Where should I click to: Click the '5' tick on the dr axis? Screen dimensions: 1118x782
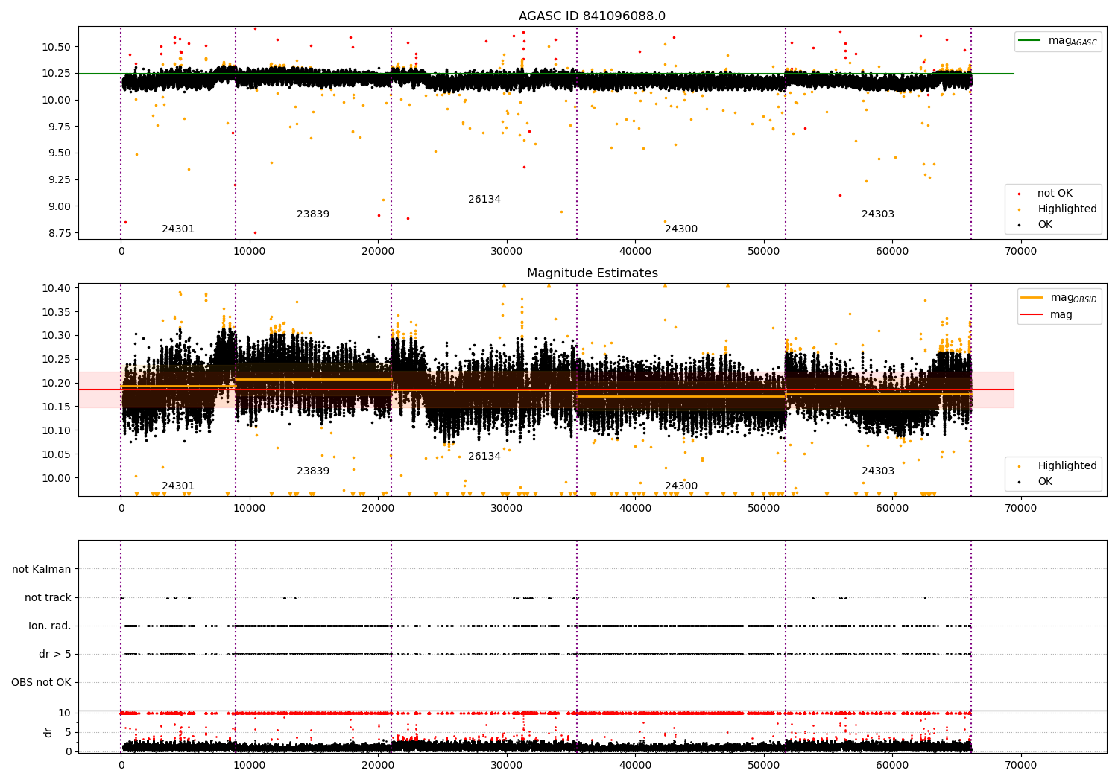coord(69,733)
